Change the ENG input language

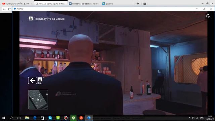(202, 118)
